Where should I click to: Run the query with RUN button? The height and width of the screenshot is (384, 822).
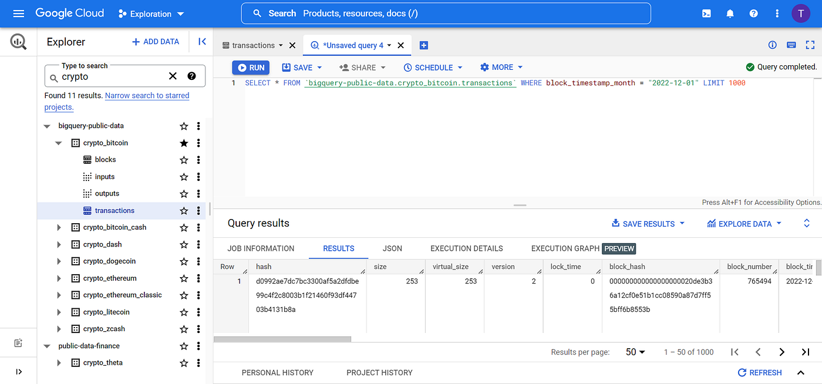click(251, 68)
